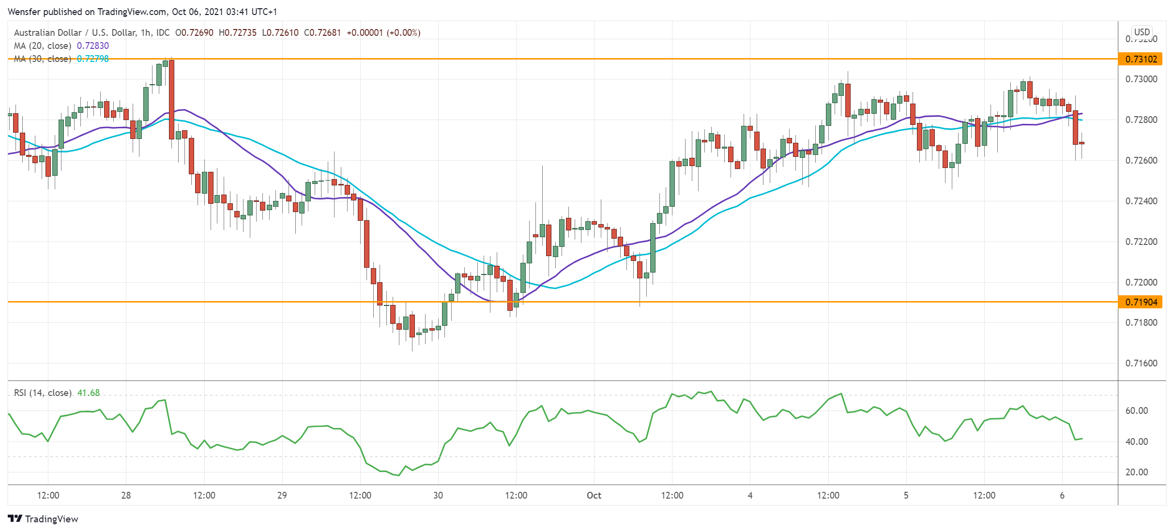Click the RSI 60.00 scale label
This screenshot has width=1174, height=532.
(1136, 410)
